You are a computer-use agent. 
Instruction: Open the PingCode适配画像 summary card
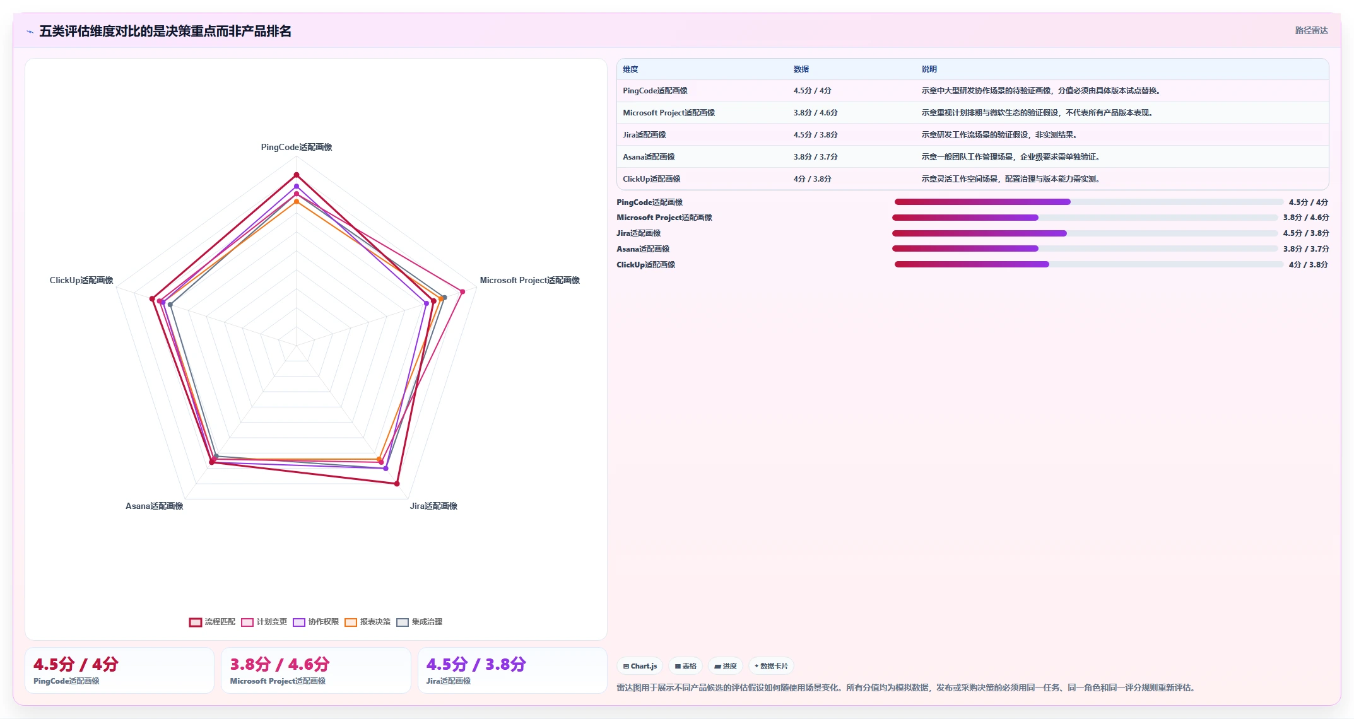(119, 670)
